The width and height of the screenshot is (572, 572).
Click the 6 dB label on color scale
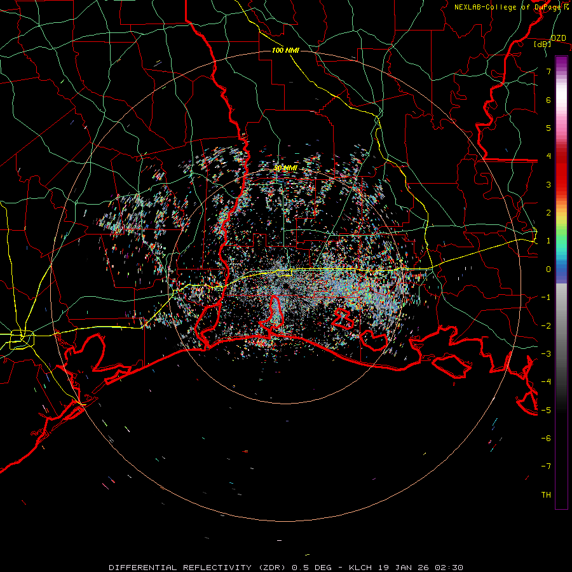point(548,100)
